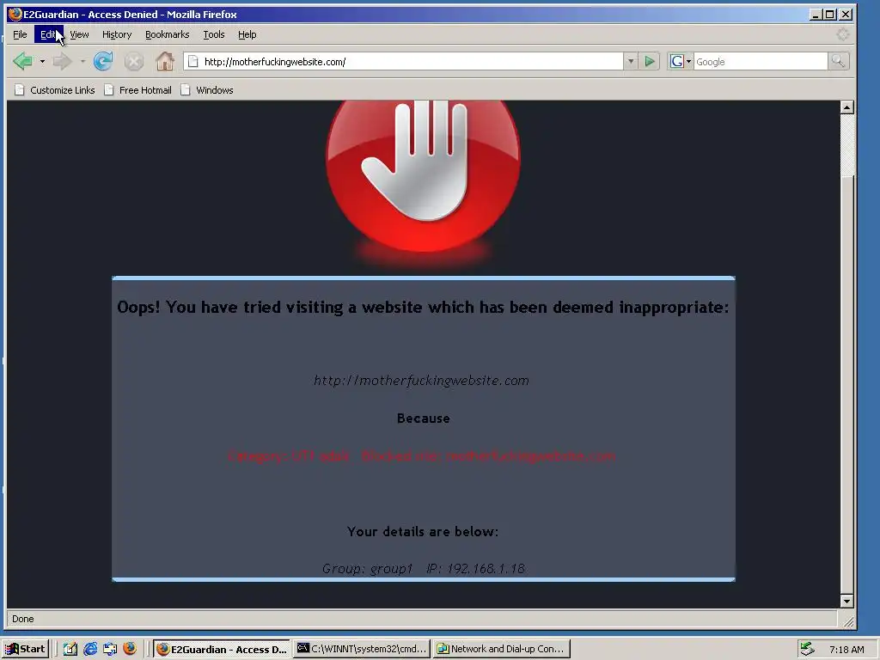
Task: Open the View menu
Action: coord(79,34)
